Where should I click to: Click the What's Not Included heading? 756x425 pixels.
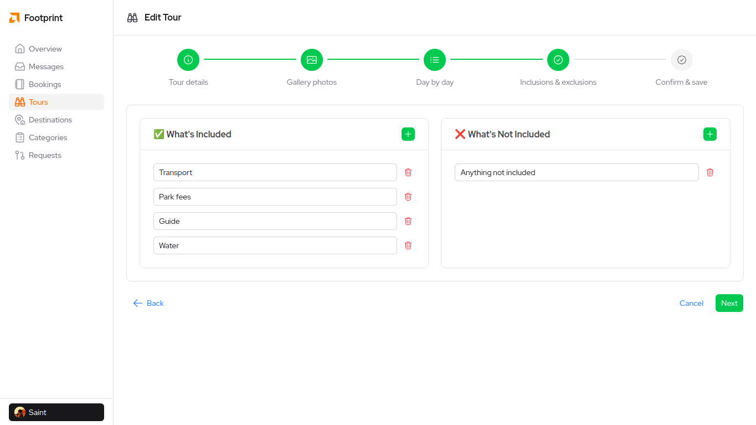point(502,134)
